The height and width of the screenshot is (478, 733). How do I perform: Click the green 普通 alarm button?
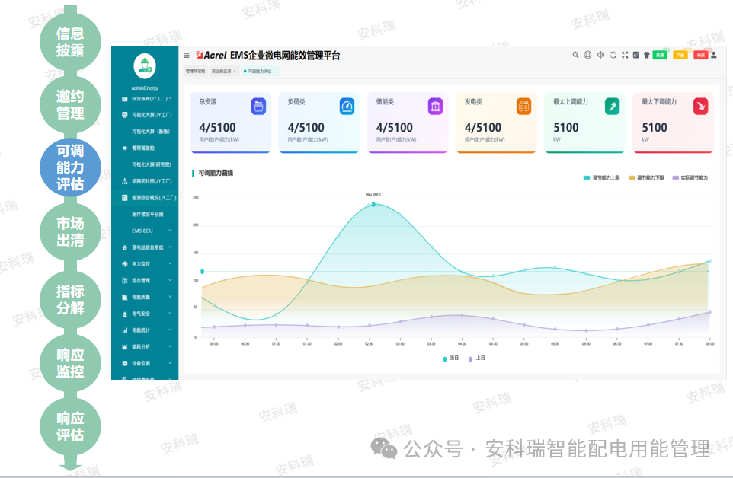pyautogui.click(x=661, y=55)
